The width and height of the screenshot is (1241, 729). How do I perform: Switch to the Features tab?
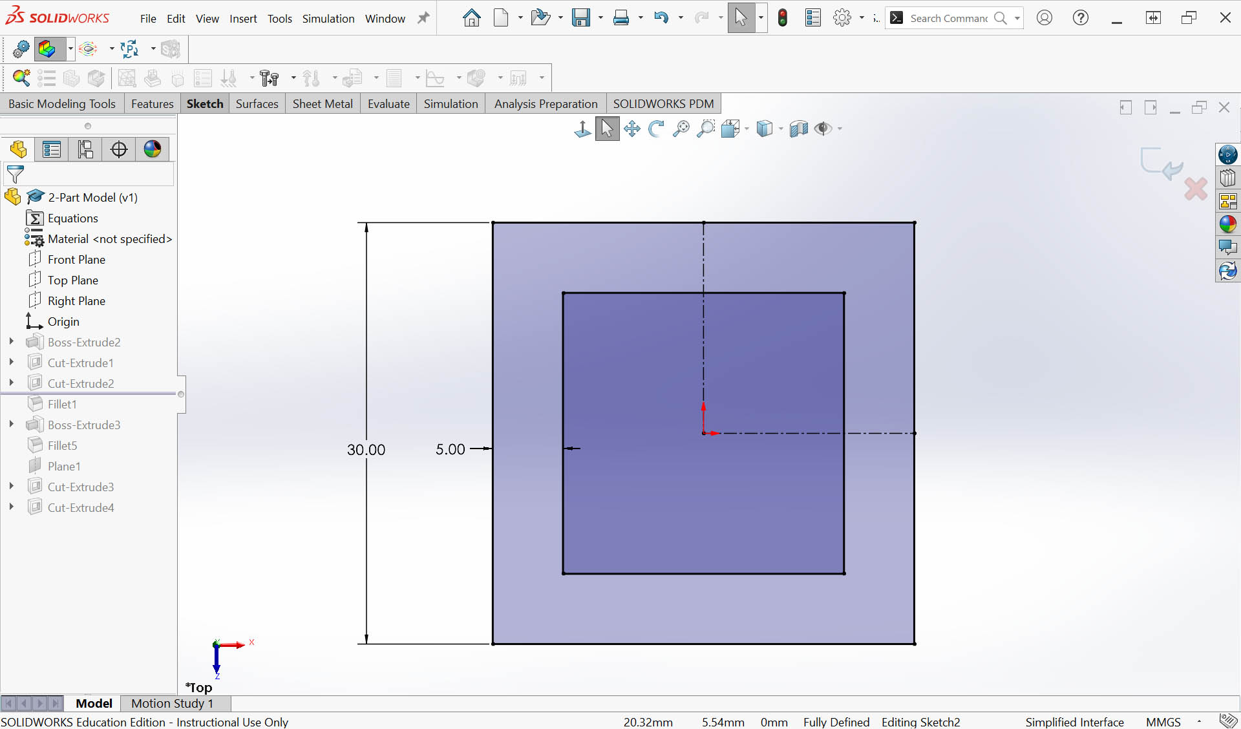click(152, 104)
